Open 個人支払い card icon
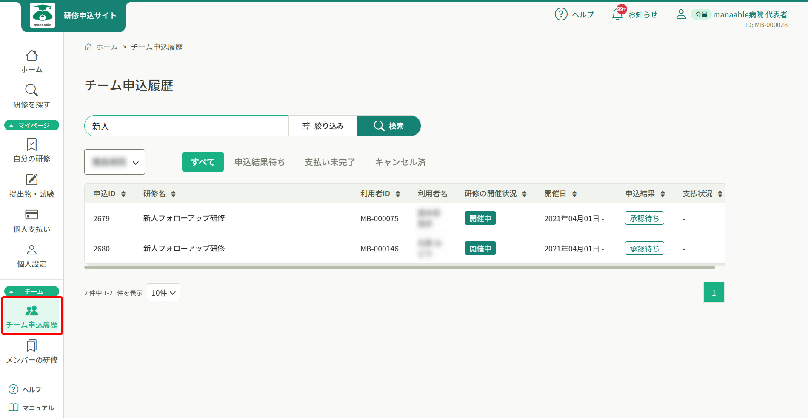The height and width of the screenshot is (418, 808). [x=31, y=215]
